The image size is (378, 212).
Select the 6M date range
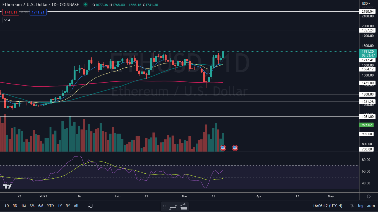[x=41, y=206]
